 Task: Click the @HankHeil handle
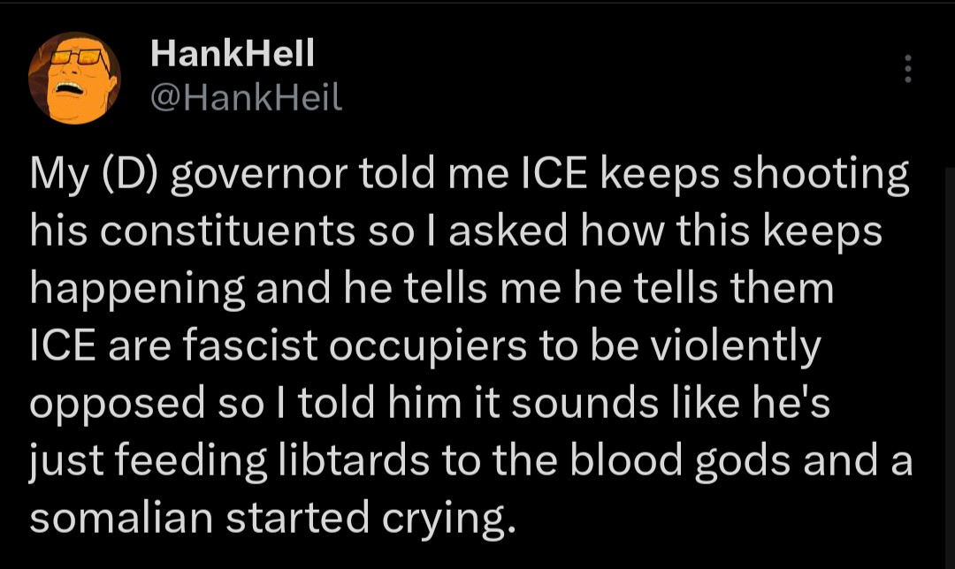[x=246, y=102]
